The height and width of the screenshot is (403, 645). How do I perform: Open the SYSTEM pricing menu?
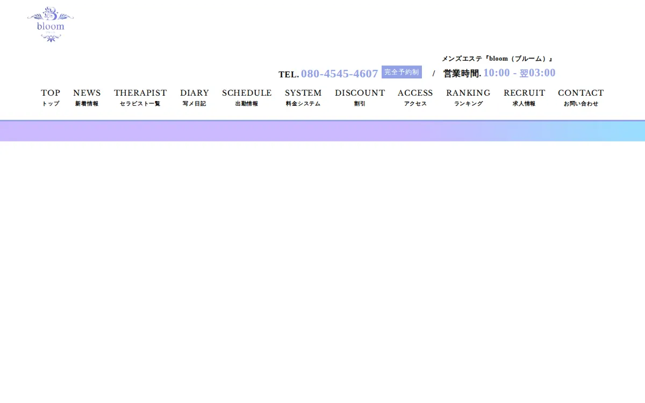303,97
